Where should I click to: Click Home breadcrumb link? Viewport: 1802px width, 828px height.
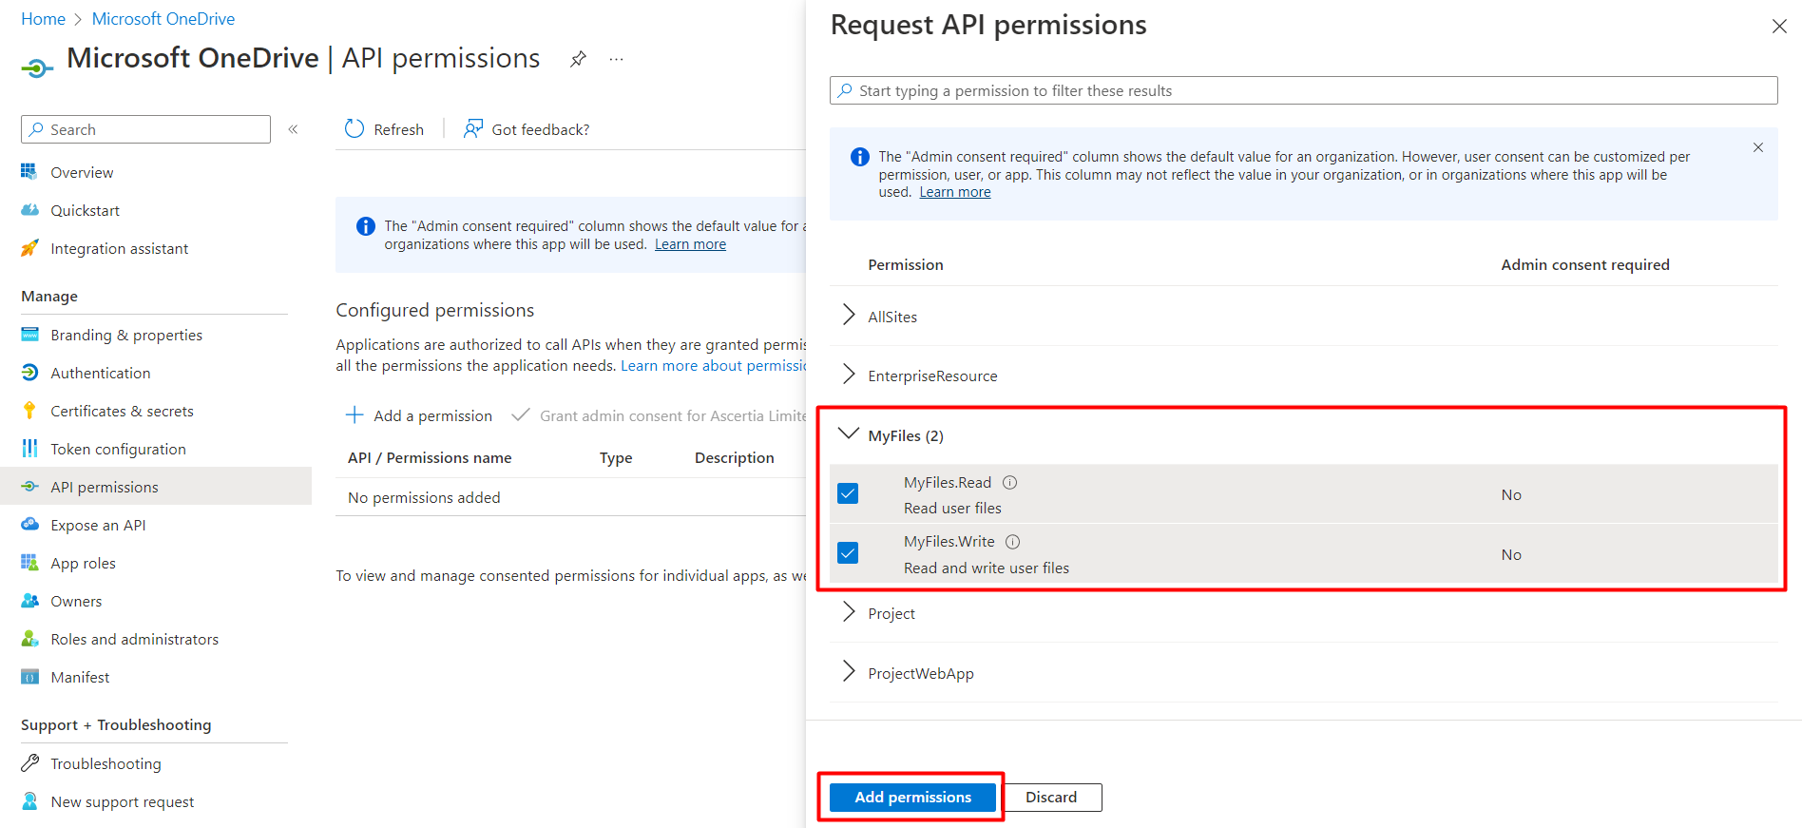coord(43,19)
